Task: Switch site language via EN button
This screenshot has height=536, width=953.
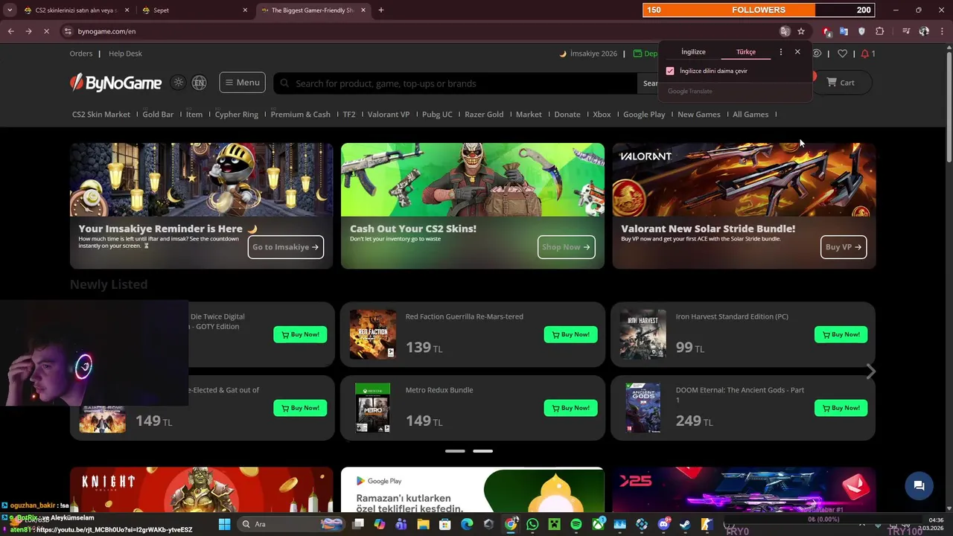Action: (x=199, y=83)
